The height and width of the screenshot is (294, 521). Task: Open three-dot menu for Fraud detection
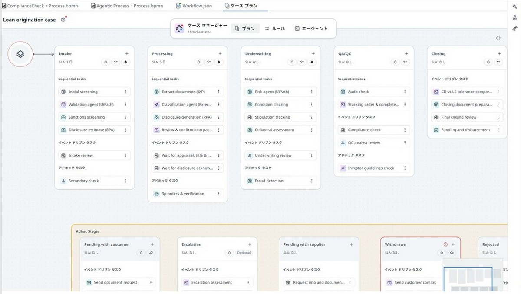(x=312, y=181)
